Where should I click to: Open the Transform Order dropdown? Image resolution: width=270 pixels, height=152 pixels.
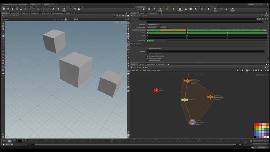(x=153, y=27)
